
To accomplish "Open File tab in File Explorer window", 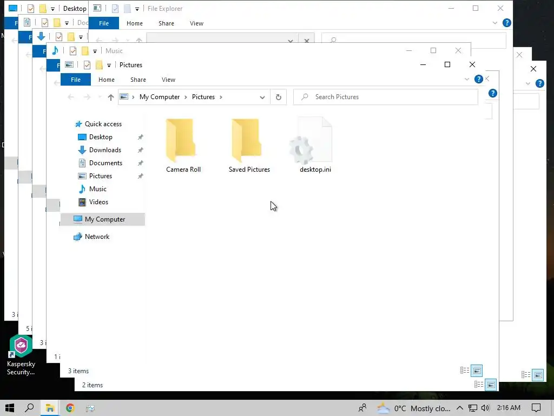I will tap(103, 23).
